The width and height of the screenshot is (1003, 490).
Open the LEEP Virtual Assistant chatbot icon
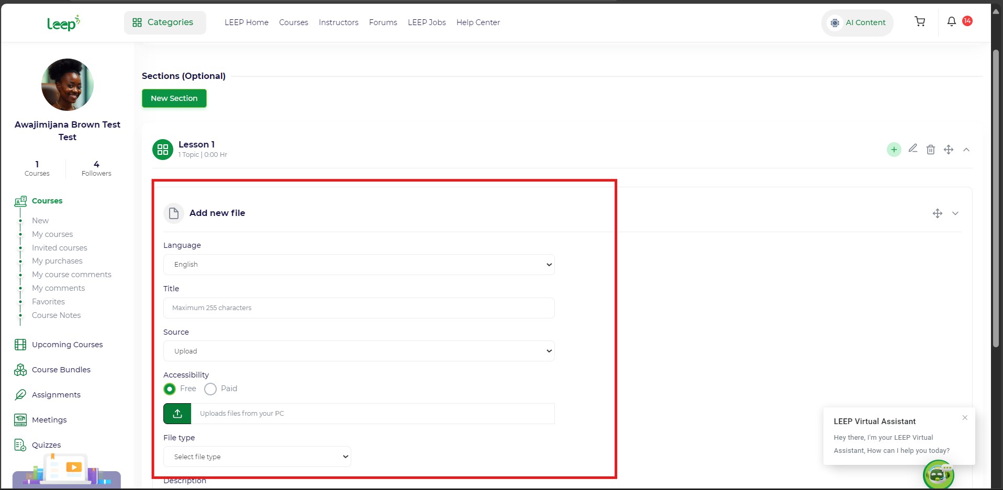[938, 474]
